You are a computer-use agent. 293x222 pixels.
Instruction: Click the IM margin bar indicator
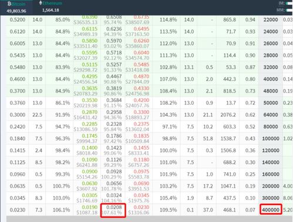coord(289,4)
